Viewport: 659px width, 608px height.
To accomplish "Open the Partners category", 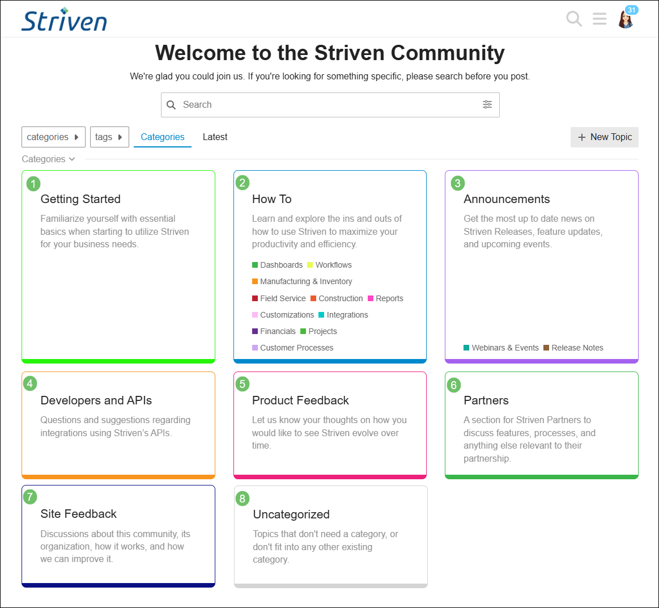I will [486, 400].
